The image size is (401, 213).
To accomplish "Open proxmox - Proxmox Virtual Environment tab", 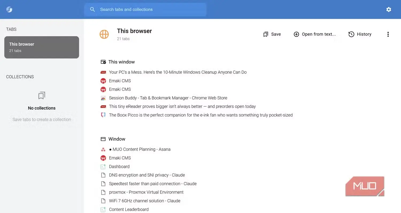I will pos(146,192).
